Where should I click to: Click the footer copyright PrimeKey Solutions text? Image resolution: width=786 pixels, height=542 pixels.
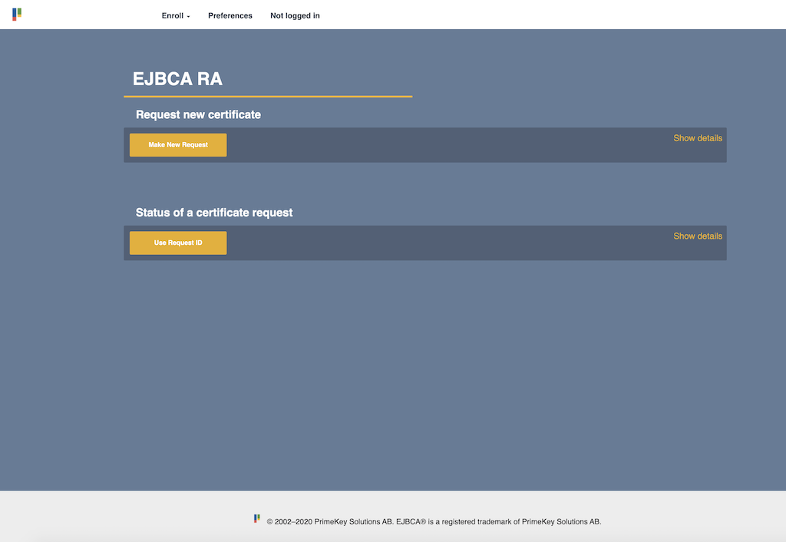pos(434,522)
